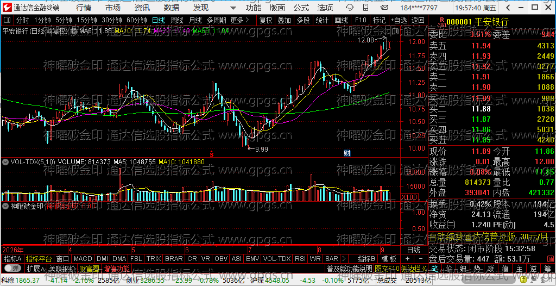Click the R300 badge beside stock code
The height and width of the screenshot is (286, 556).
coord(441,22)
